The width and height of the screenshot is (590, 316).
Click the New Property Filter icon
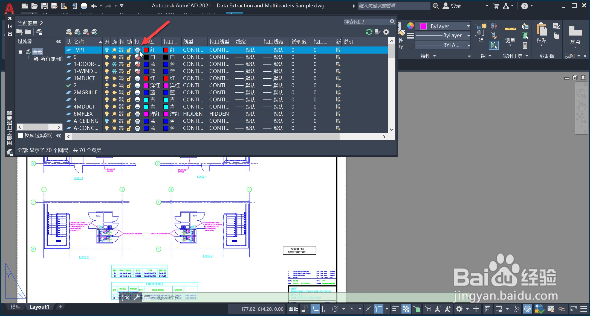point(19,32)
